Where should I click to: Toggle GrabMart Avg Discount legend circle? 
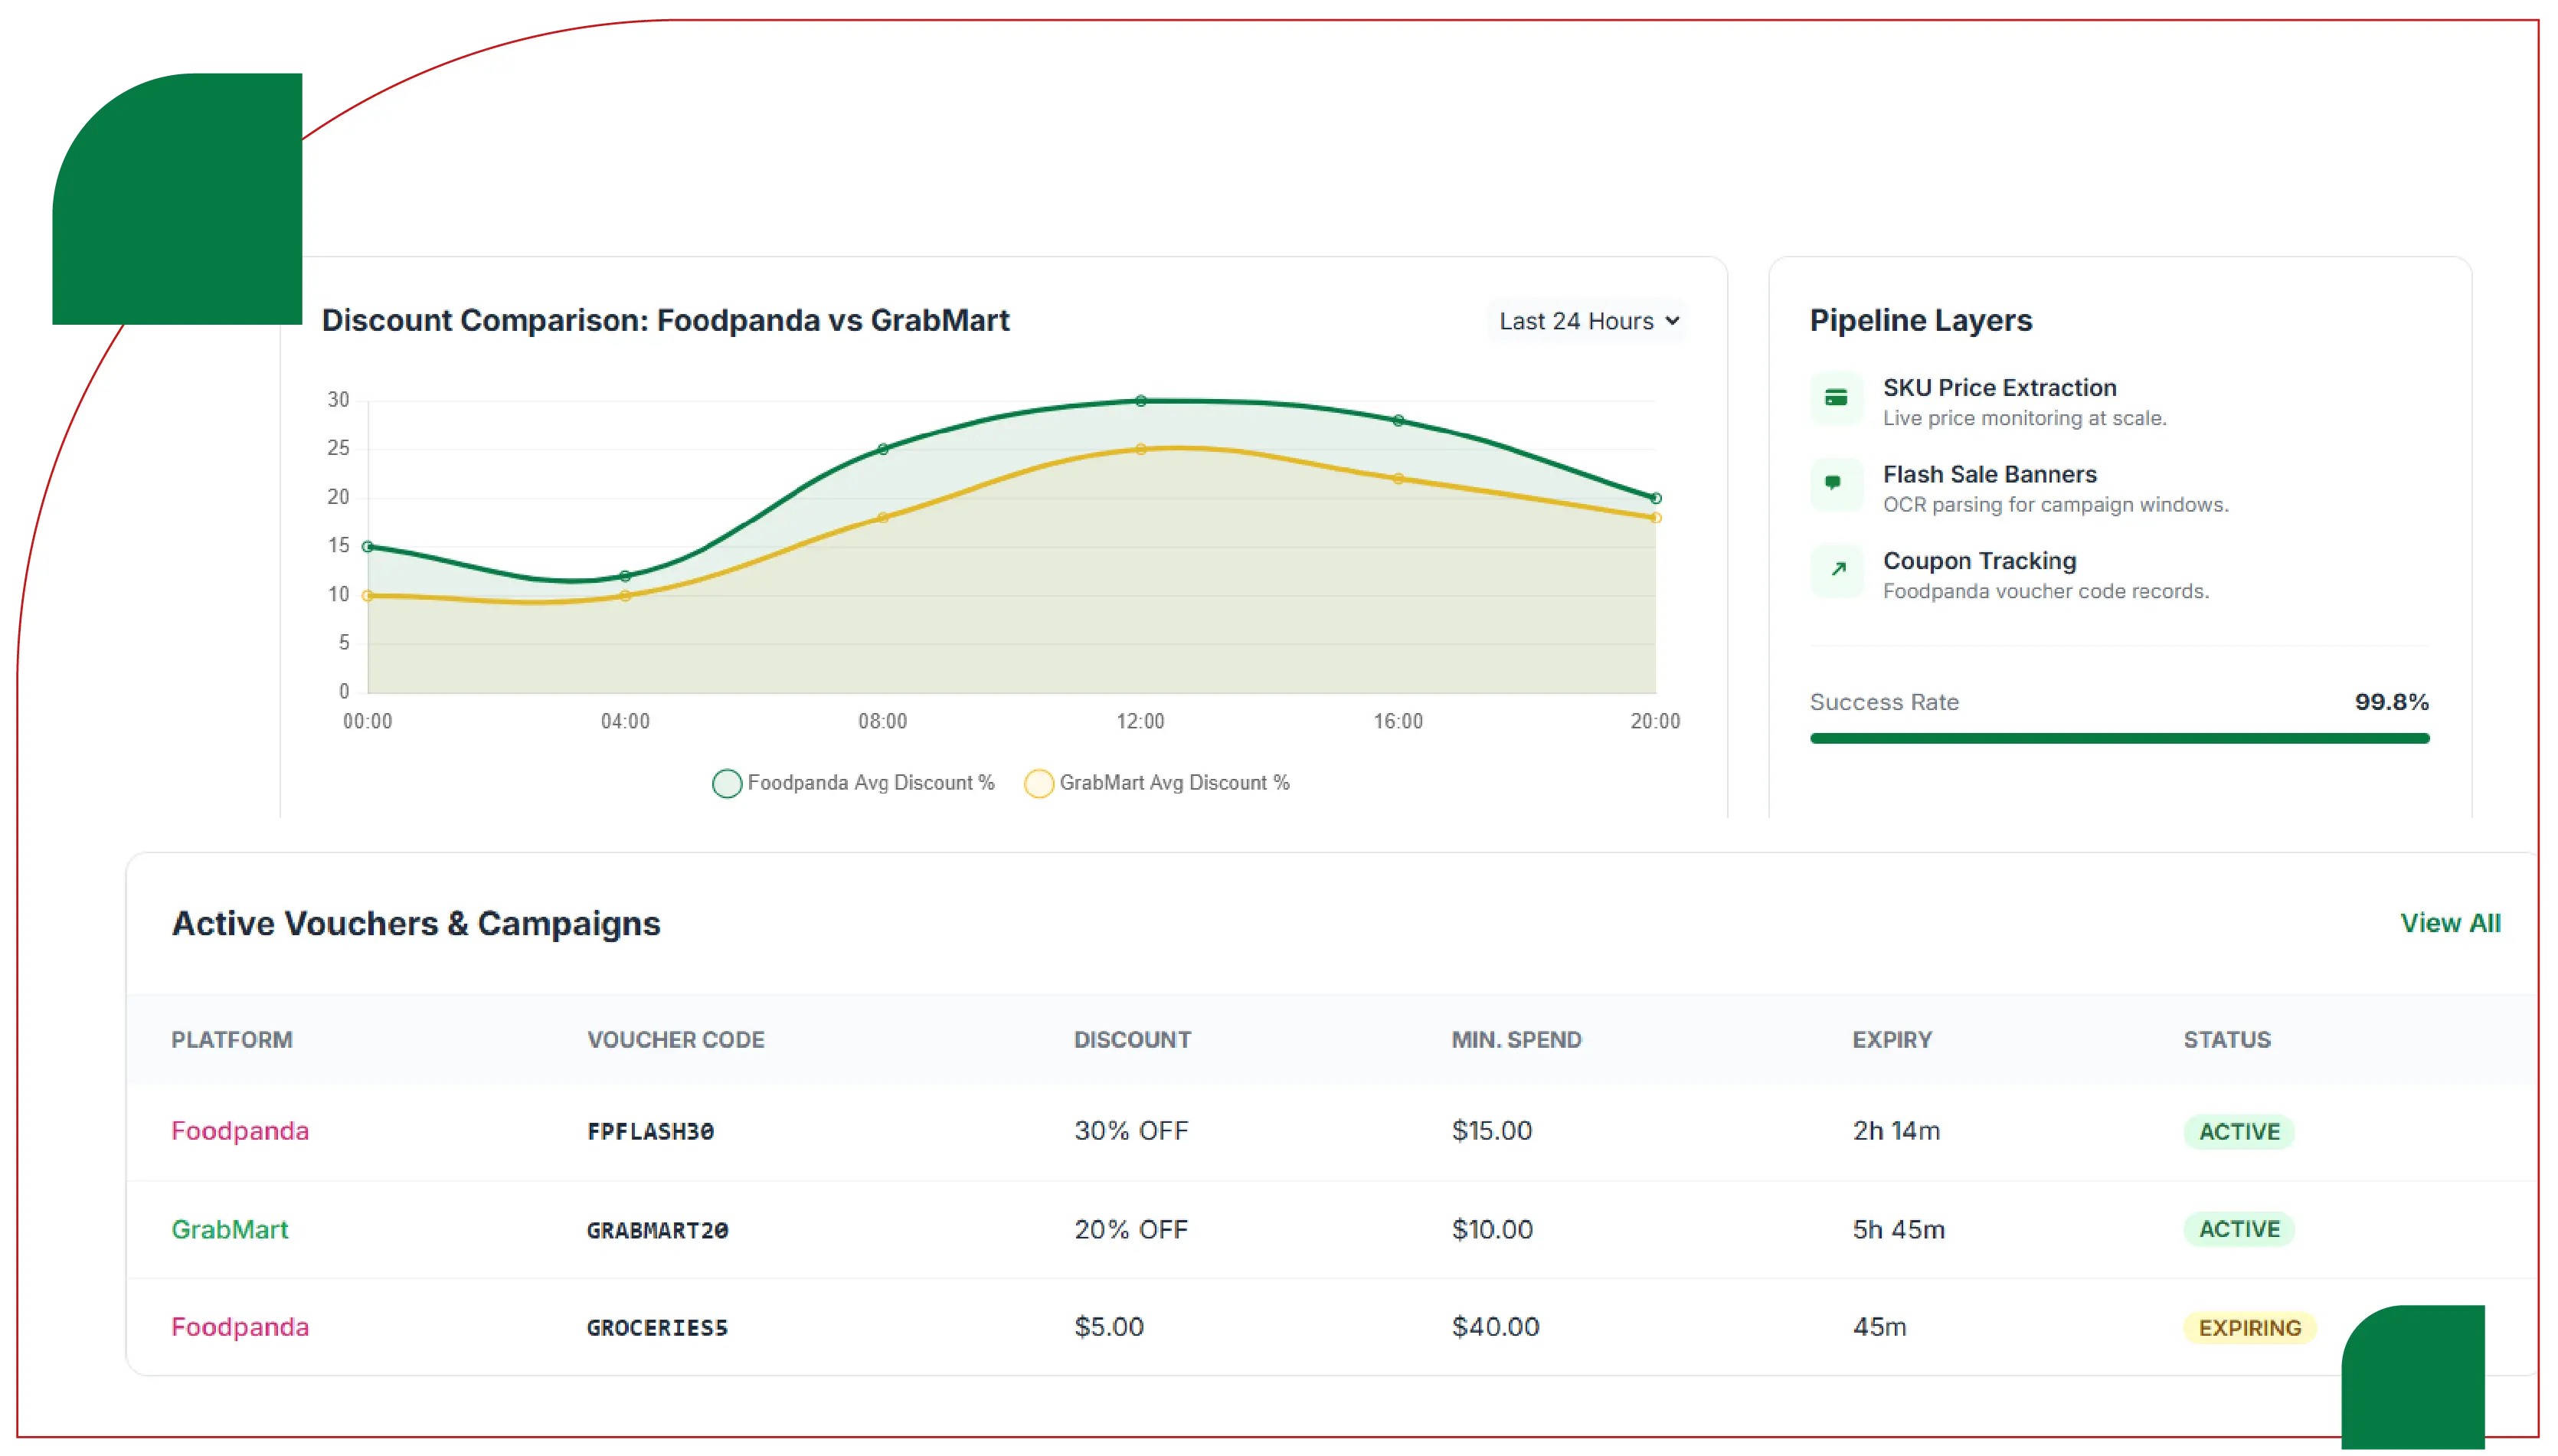coord(1039,783)
